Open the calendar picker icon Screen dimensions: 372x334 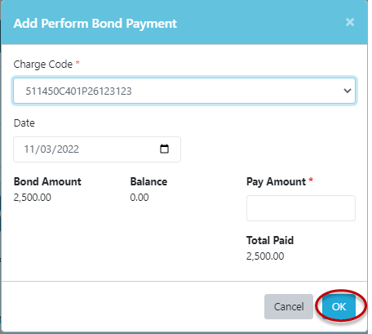point(164,149)
